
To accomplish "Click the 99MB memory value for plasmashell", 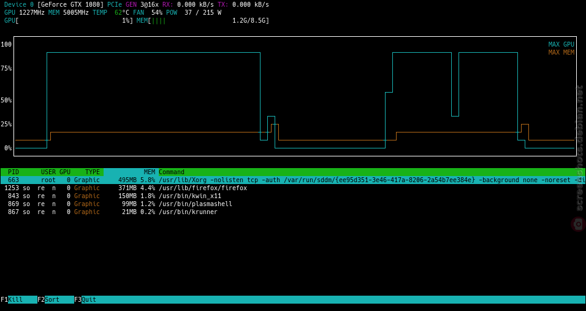I will click(129, 204).
